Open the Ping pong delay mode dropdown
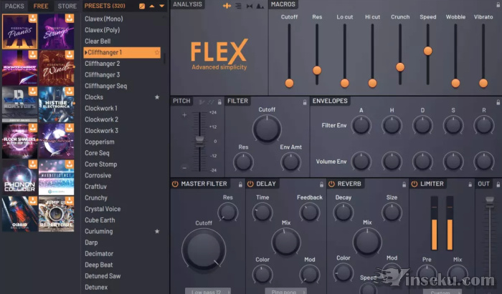Screen dimensions: 502x294 (285, 291)
